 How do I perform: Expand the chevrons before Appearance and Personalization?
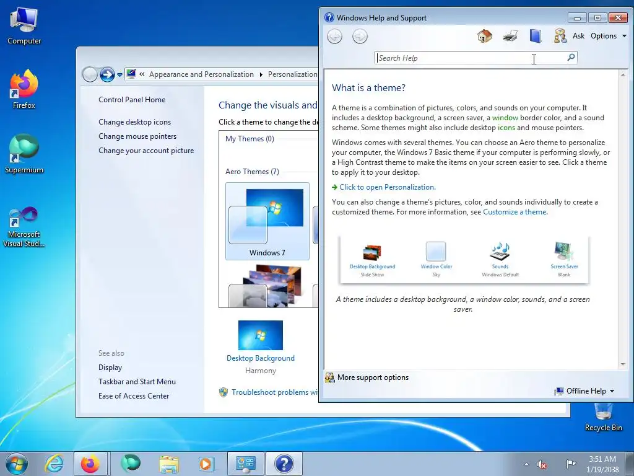coord(142,74)
